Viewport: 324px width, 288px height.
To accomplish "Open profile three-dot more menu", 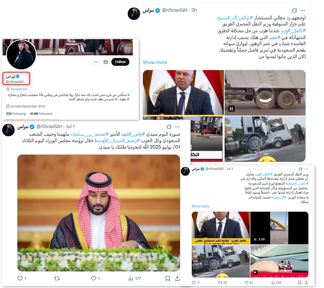I will (96, 62).
